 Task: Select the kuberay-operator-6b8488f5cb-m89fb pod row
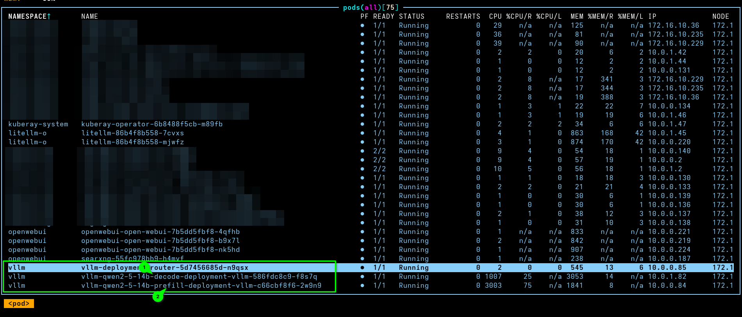(371, 124)
